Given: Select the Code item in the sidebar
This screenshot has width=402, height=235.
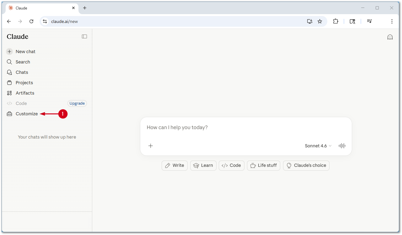Looking at the screenshot, I should [x=21, y=103].
